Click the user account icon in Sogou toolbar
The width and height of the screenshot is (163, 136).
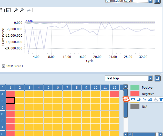point(156,99)
